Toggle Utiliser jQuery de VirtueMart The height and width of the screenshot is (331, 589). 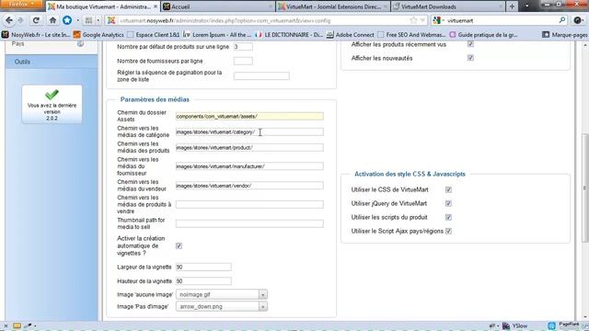click(448, 203)
